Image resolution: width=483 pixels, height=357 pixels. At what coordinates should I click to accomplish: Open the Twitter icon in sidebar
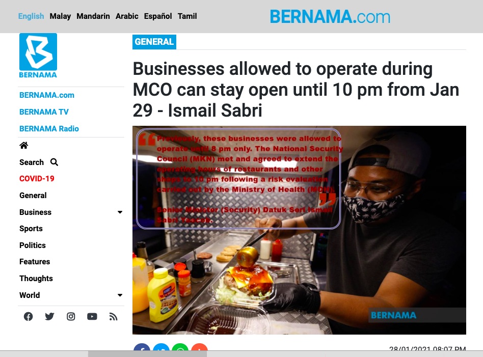(49, 316)
